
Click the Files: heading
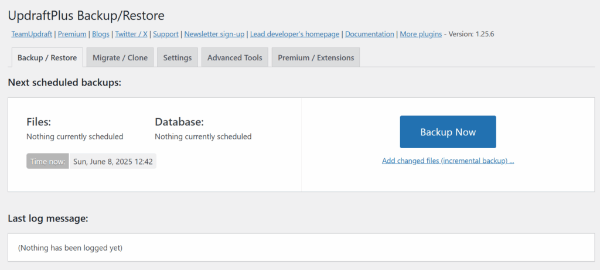(39, 122)
